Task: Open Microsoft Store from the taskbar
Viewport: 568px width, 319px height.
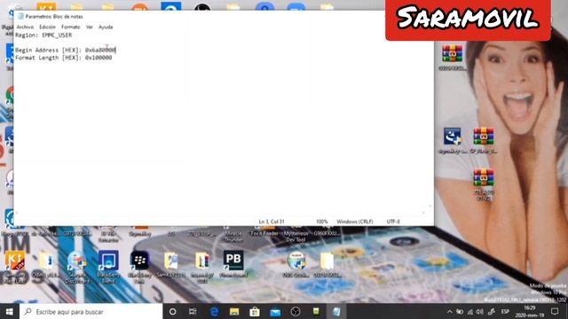Action: click(255, 311)
